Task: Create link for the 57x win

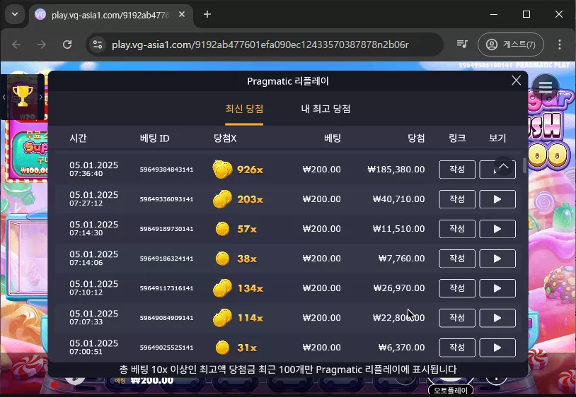Action: [457, 229]
